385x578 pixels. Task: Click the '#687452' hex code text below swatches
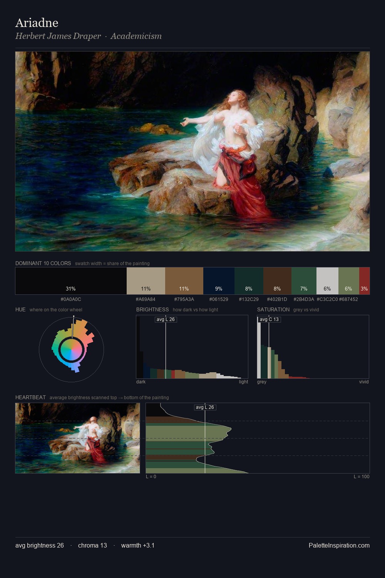[x=348, y=299]
